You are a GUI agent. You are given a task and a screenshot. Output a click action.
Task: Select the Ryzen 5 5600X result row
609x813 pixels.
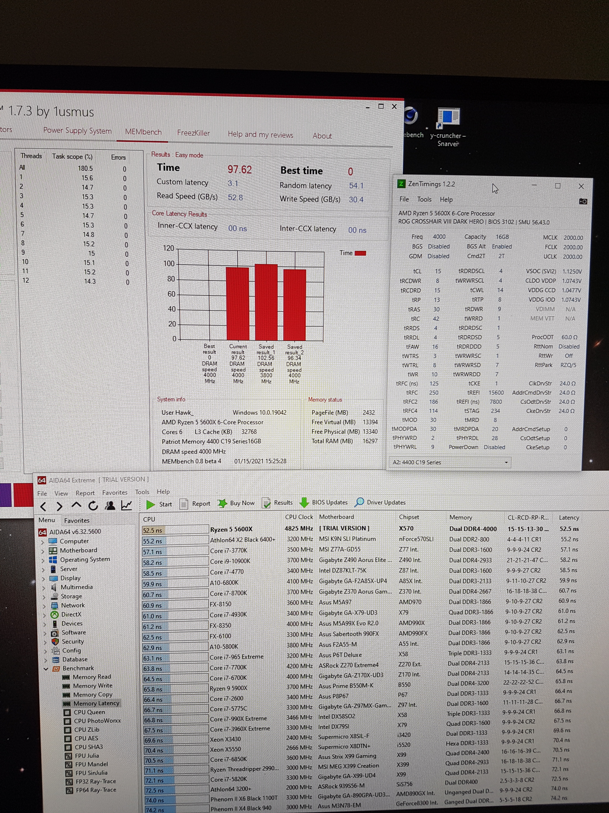[x=362, y=529]
